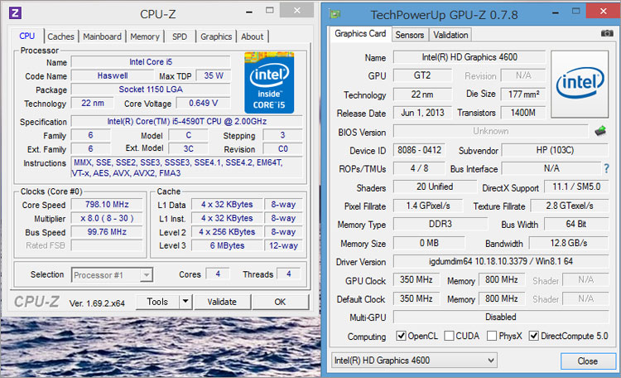The image size is (621, 378).
Task: Click the Specification field i5-4590T text
Action: (x=187, y=121)
